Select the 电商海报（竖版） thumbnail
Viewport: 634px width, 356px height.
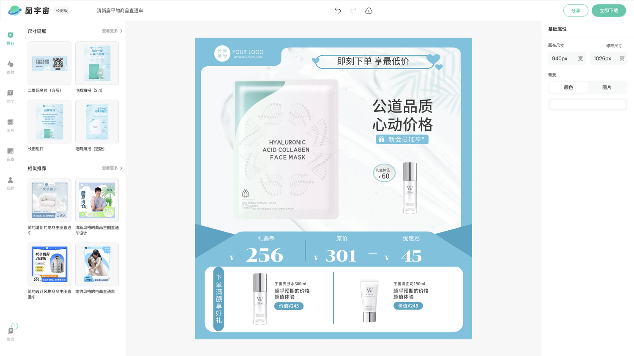(x=97, y=122)
